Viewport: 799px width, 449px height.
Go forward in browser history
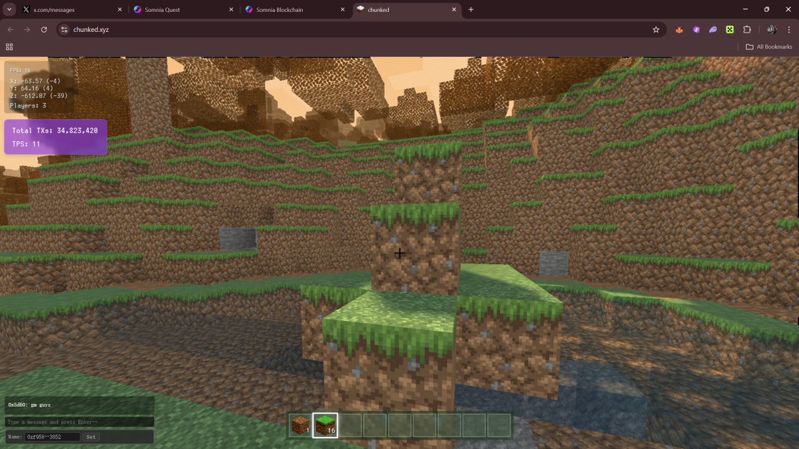click(27, 29)
